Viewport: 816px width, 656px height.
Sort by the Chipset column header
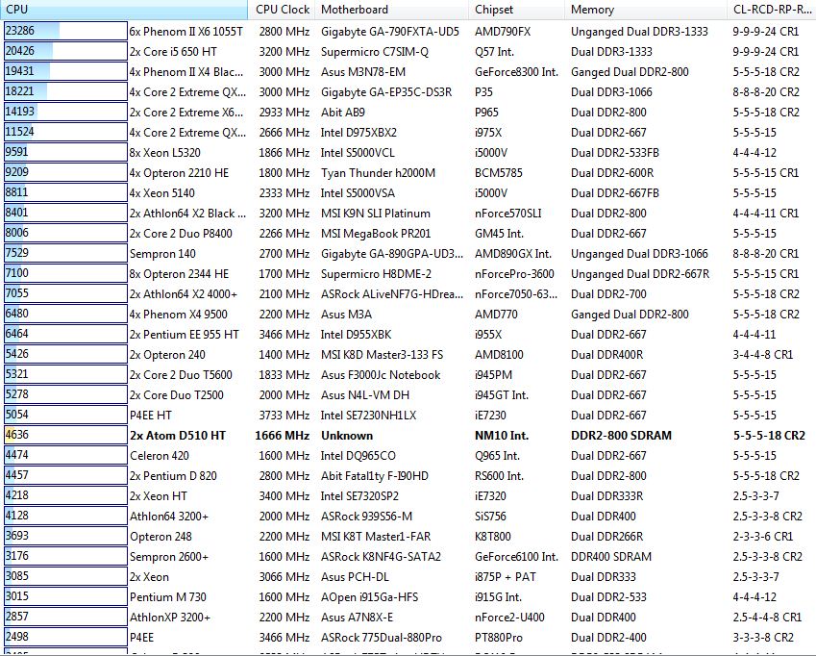point(516,10)
